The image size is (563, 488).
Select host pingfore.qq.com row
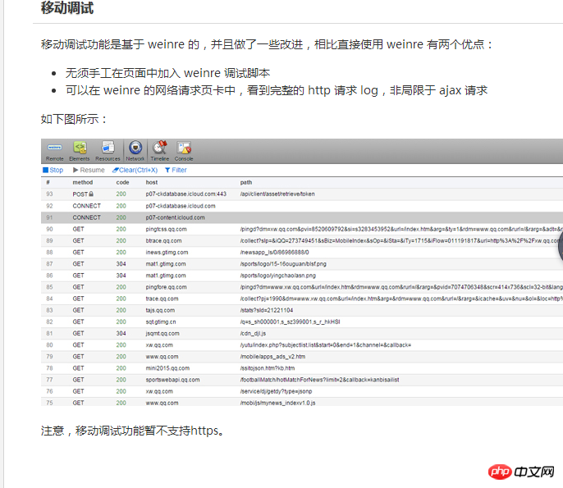(x=302, y=287)
